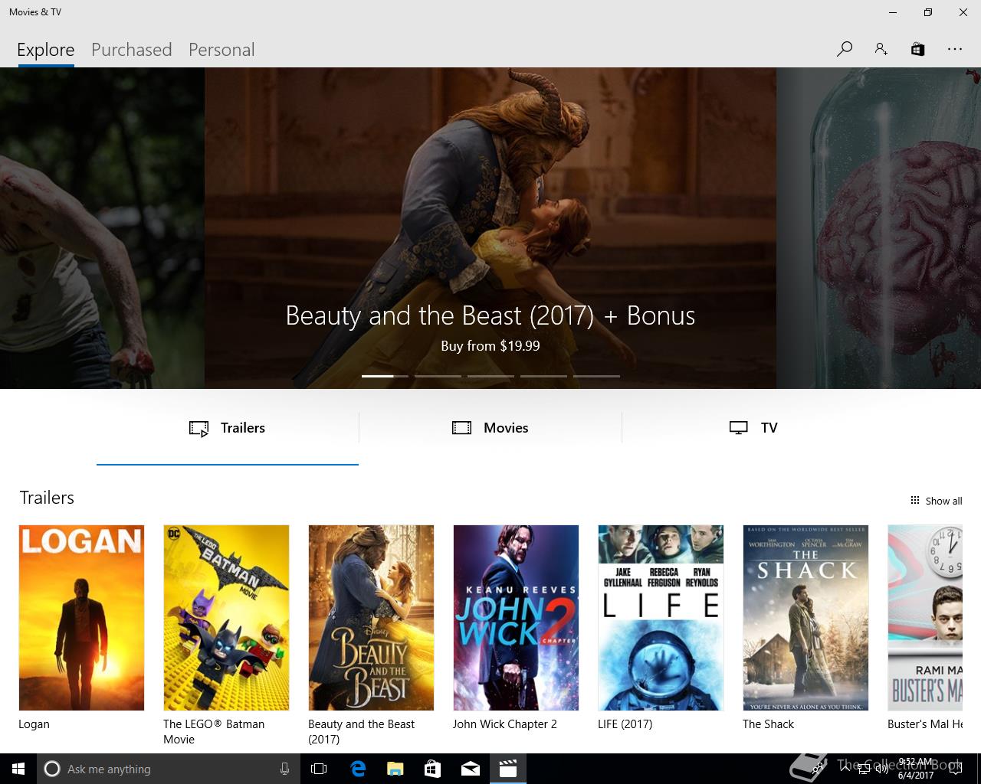Open the Logan trailer poster

point(81,618)
